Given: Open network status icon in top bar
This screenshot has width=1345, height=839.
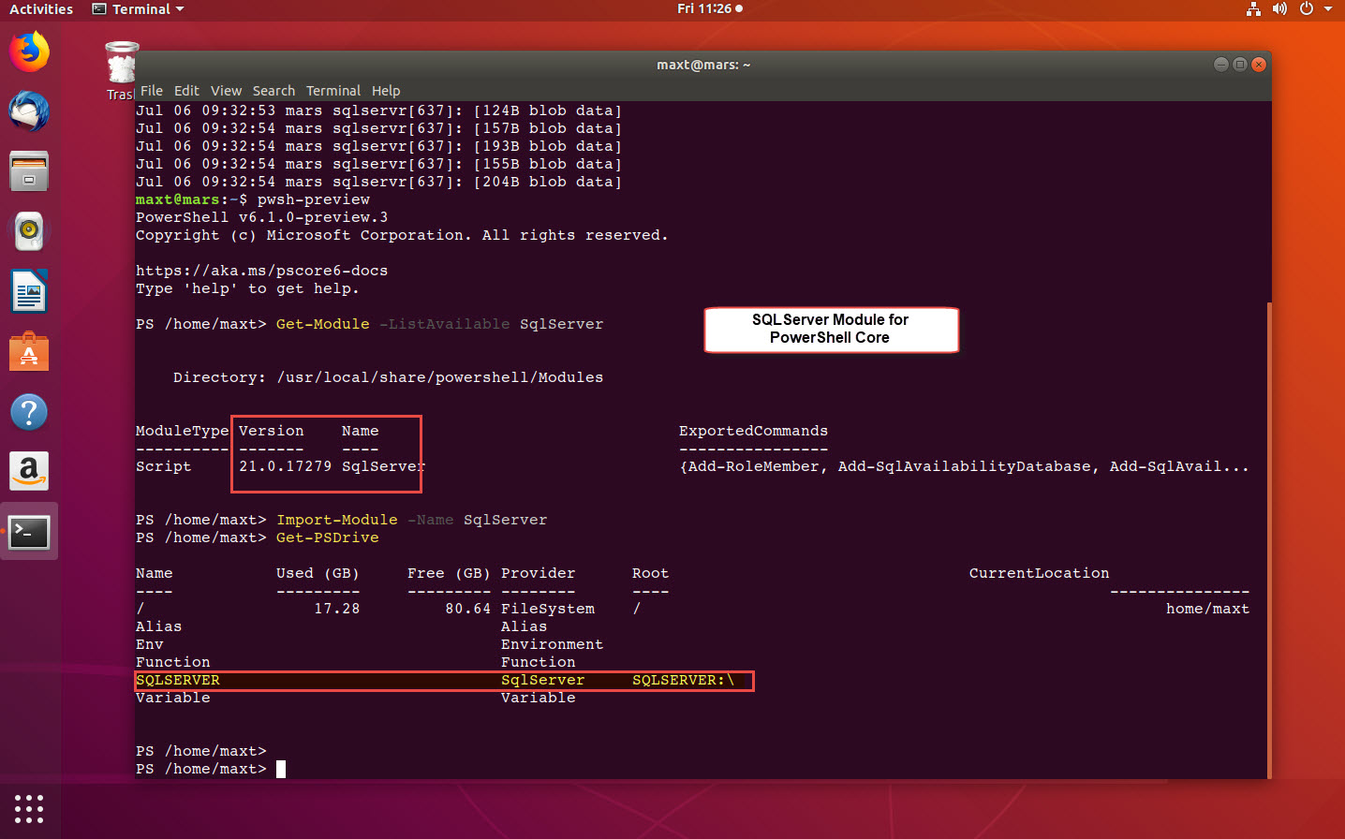Looking at the screenshot, I should [1253, 9].
